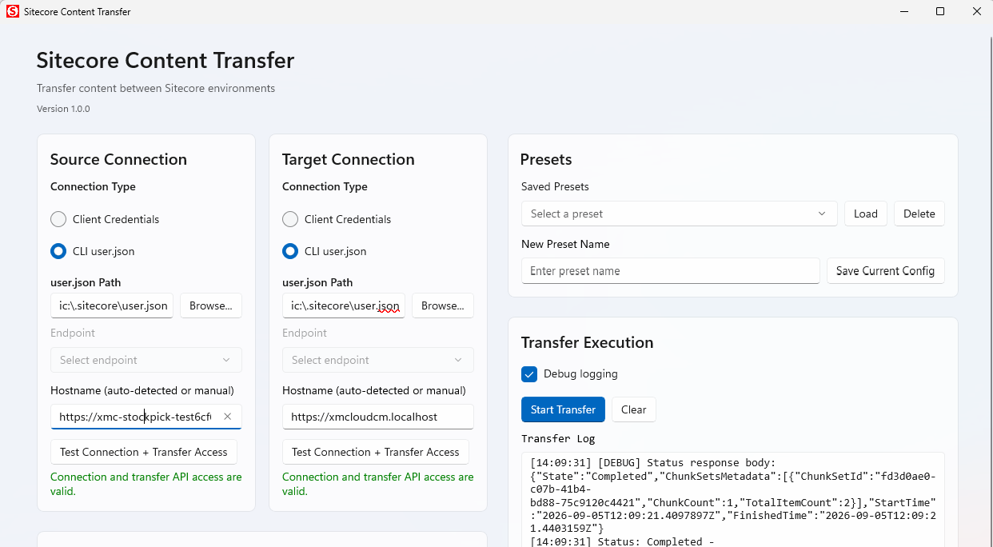Open the Select a preset dropdown

[679, 214]
